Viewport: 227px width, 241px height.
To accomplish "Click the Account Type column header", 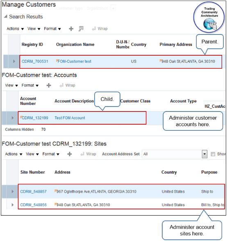I will pos(183,101).
